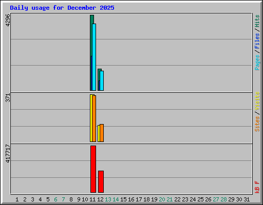This screenshot has width=263, height=205.
Task: Click the blue Files legend label
Action: (257, 40)
